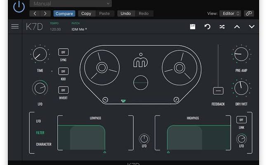Enable the INVERT switch
This screenshot has height=165, width=267.
pyautogui.click(x=63, y=90)
